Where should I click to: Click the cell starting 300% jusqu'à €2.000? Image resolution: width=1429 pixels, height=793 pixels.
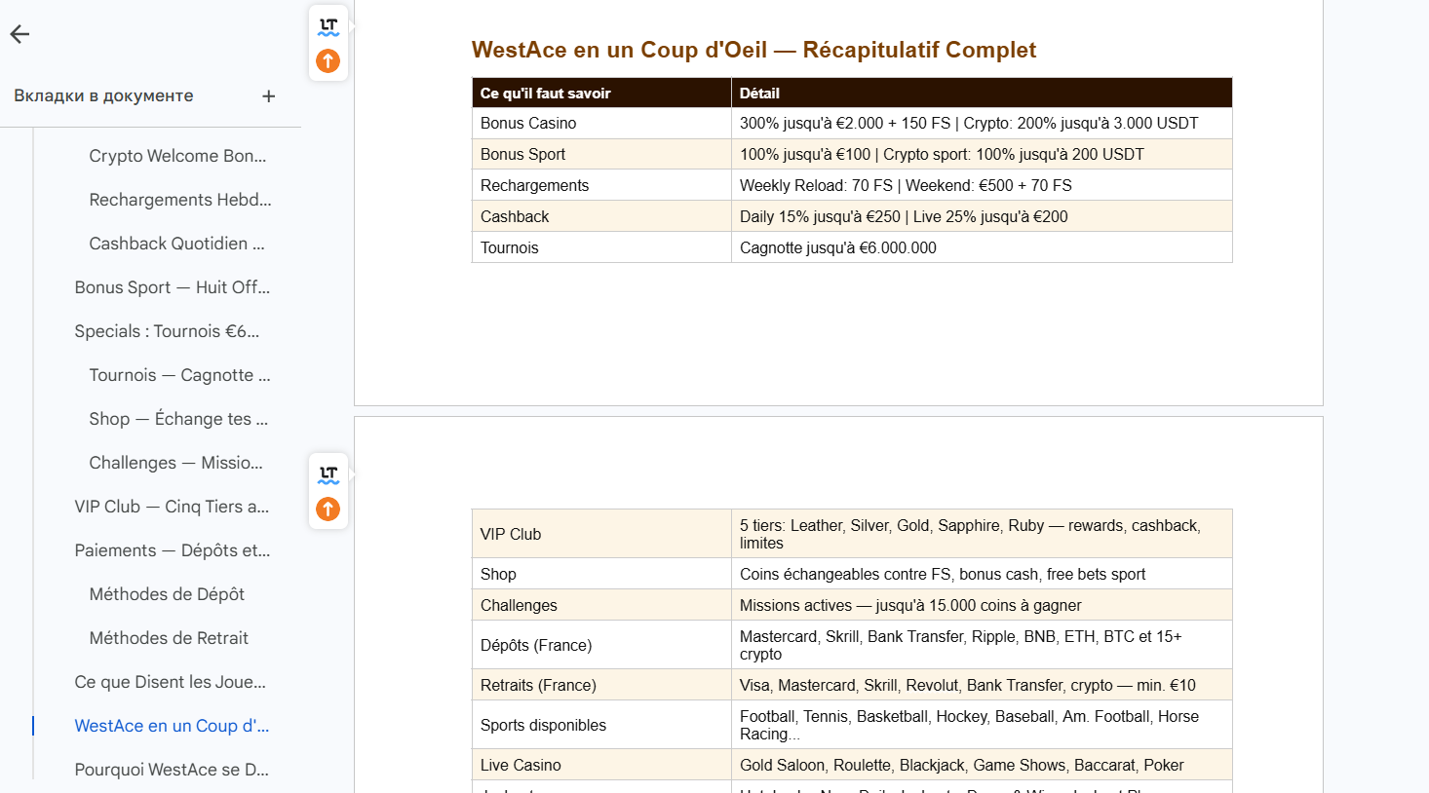982,123
